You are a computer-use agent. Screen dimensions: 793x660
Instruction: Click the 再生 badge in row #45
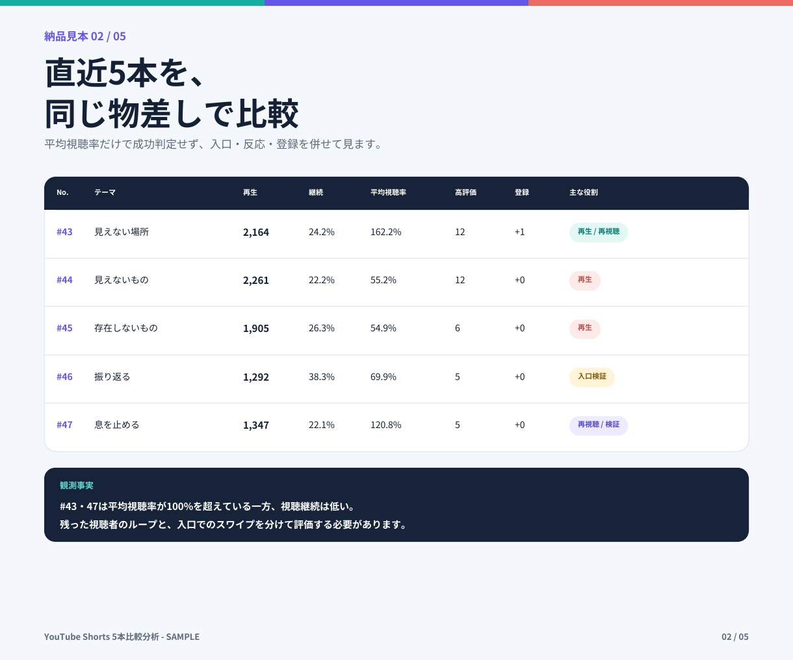[x=585, y=328]
